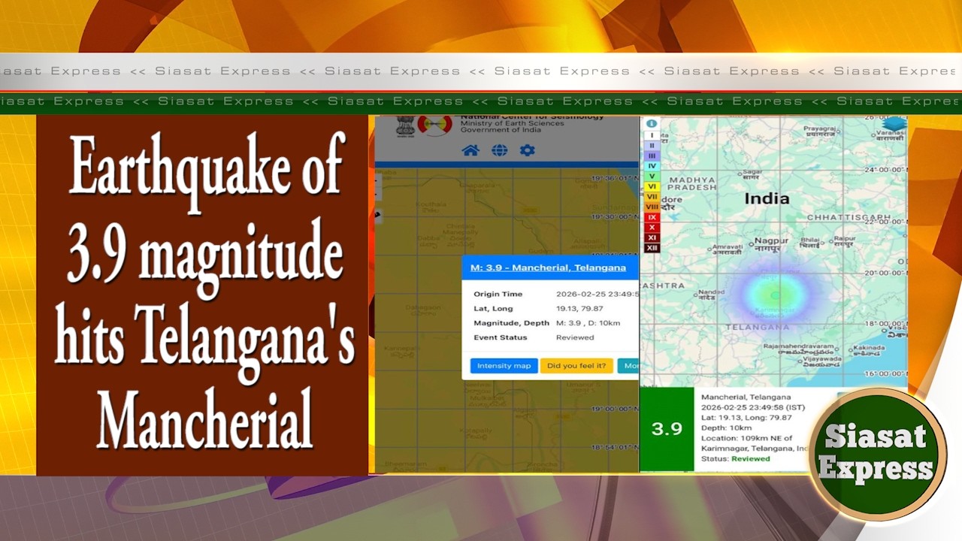The height and width of the screenshot is (541, 962).
Task: Click the Siasat Express round logo
Action: pyautogui.click(x=877, y=453)
